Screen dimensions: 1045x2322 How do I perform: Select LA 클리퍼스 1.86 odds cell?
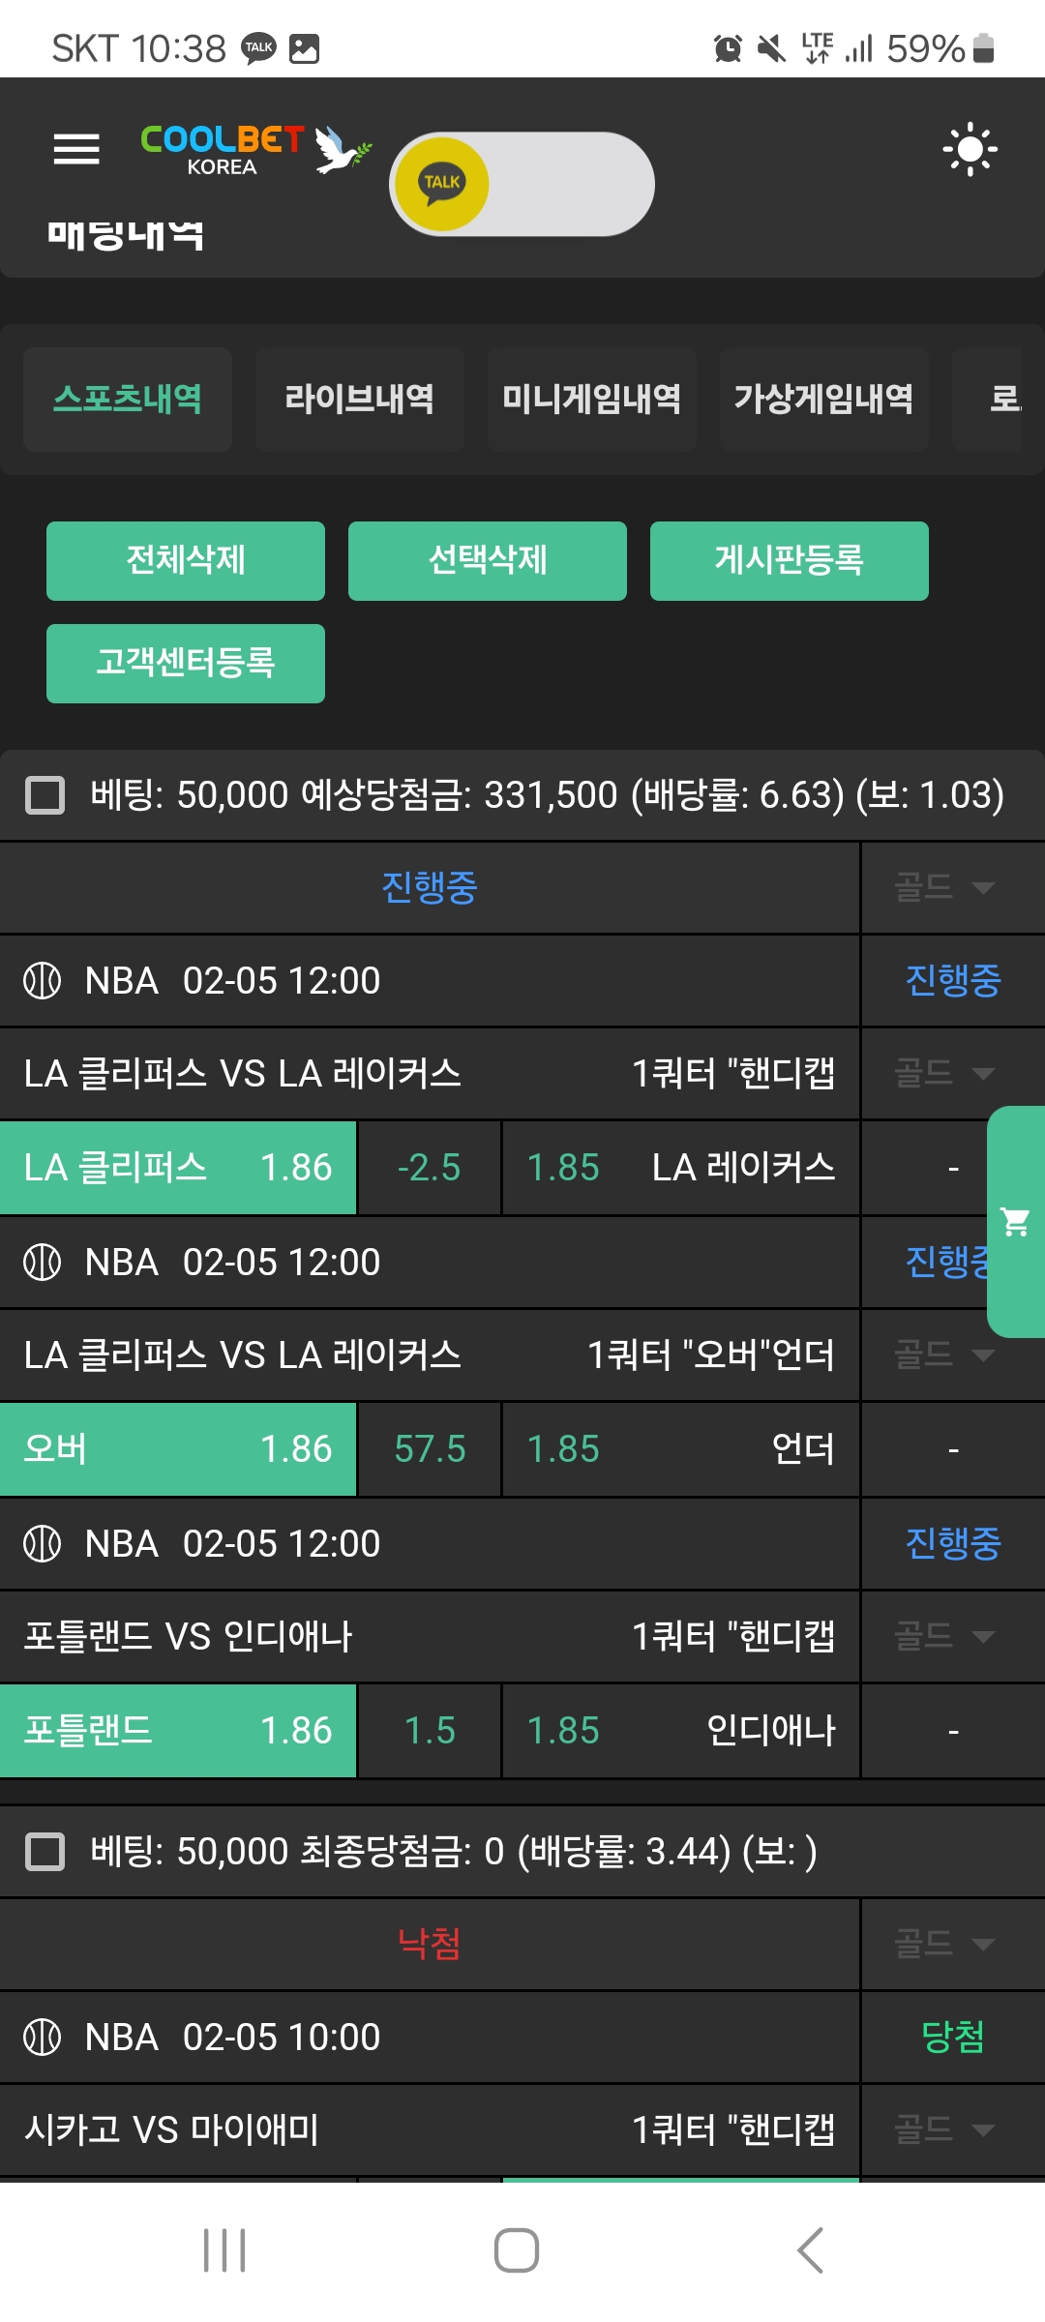click(178, 1168)
